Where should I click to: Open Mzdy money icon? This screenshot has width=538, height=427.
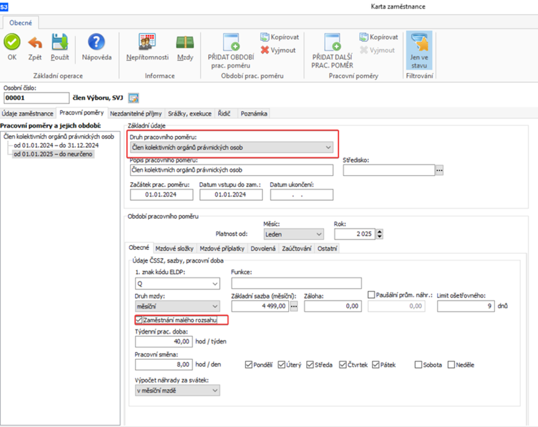click(185, 42)
